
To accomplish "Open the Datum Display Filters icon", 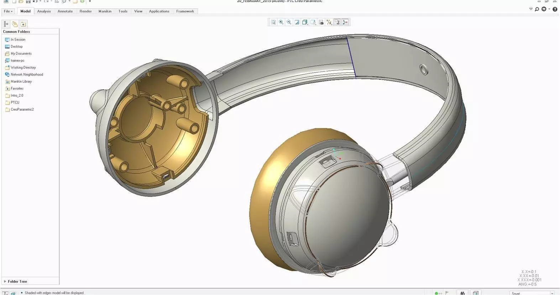I will click(x=329, y=22).
